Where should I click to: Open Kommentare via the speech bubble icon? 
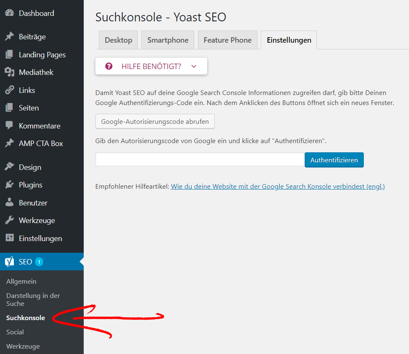(9, 126)
